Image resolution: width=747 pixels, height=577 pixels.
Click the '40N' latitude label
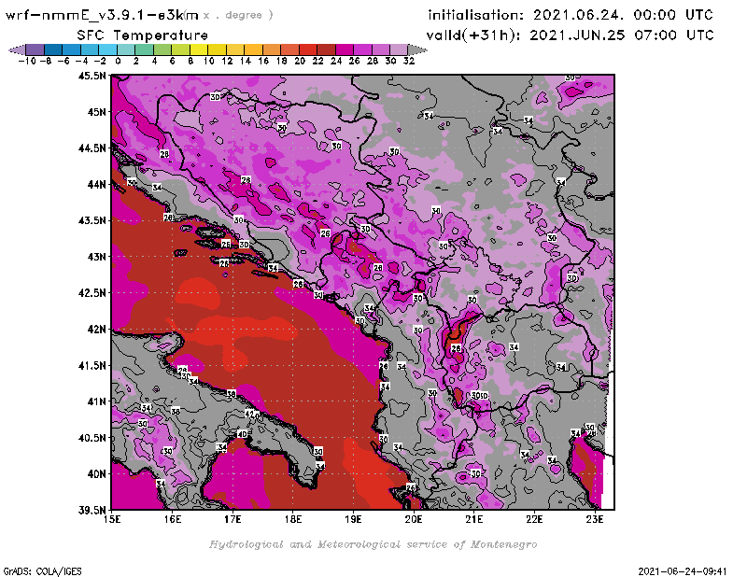(x=97, y=473)
